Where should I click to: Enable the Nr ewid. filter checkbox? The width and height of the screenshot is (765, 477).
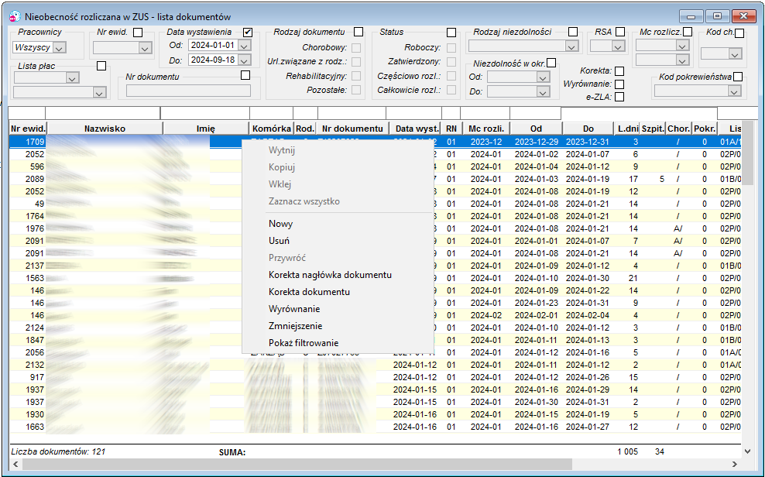138,33
